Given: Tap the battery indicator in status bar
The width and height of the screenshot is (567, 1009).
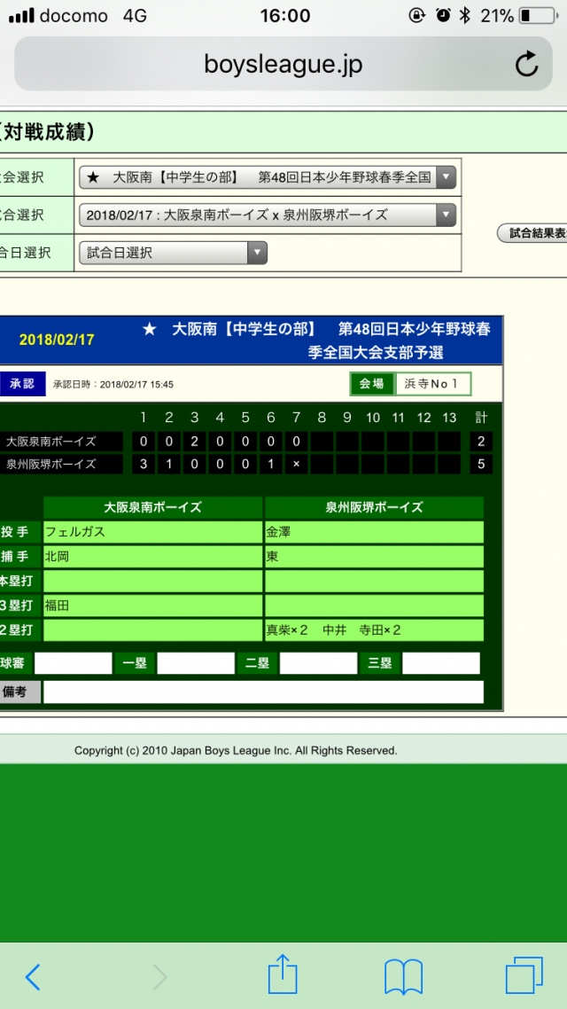Looking at the screenshot, I should 537,16.
